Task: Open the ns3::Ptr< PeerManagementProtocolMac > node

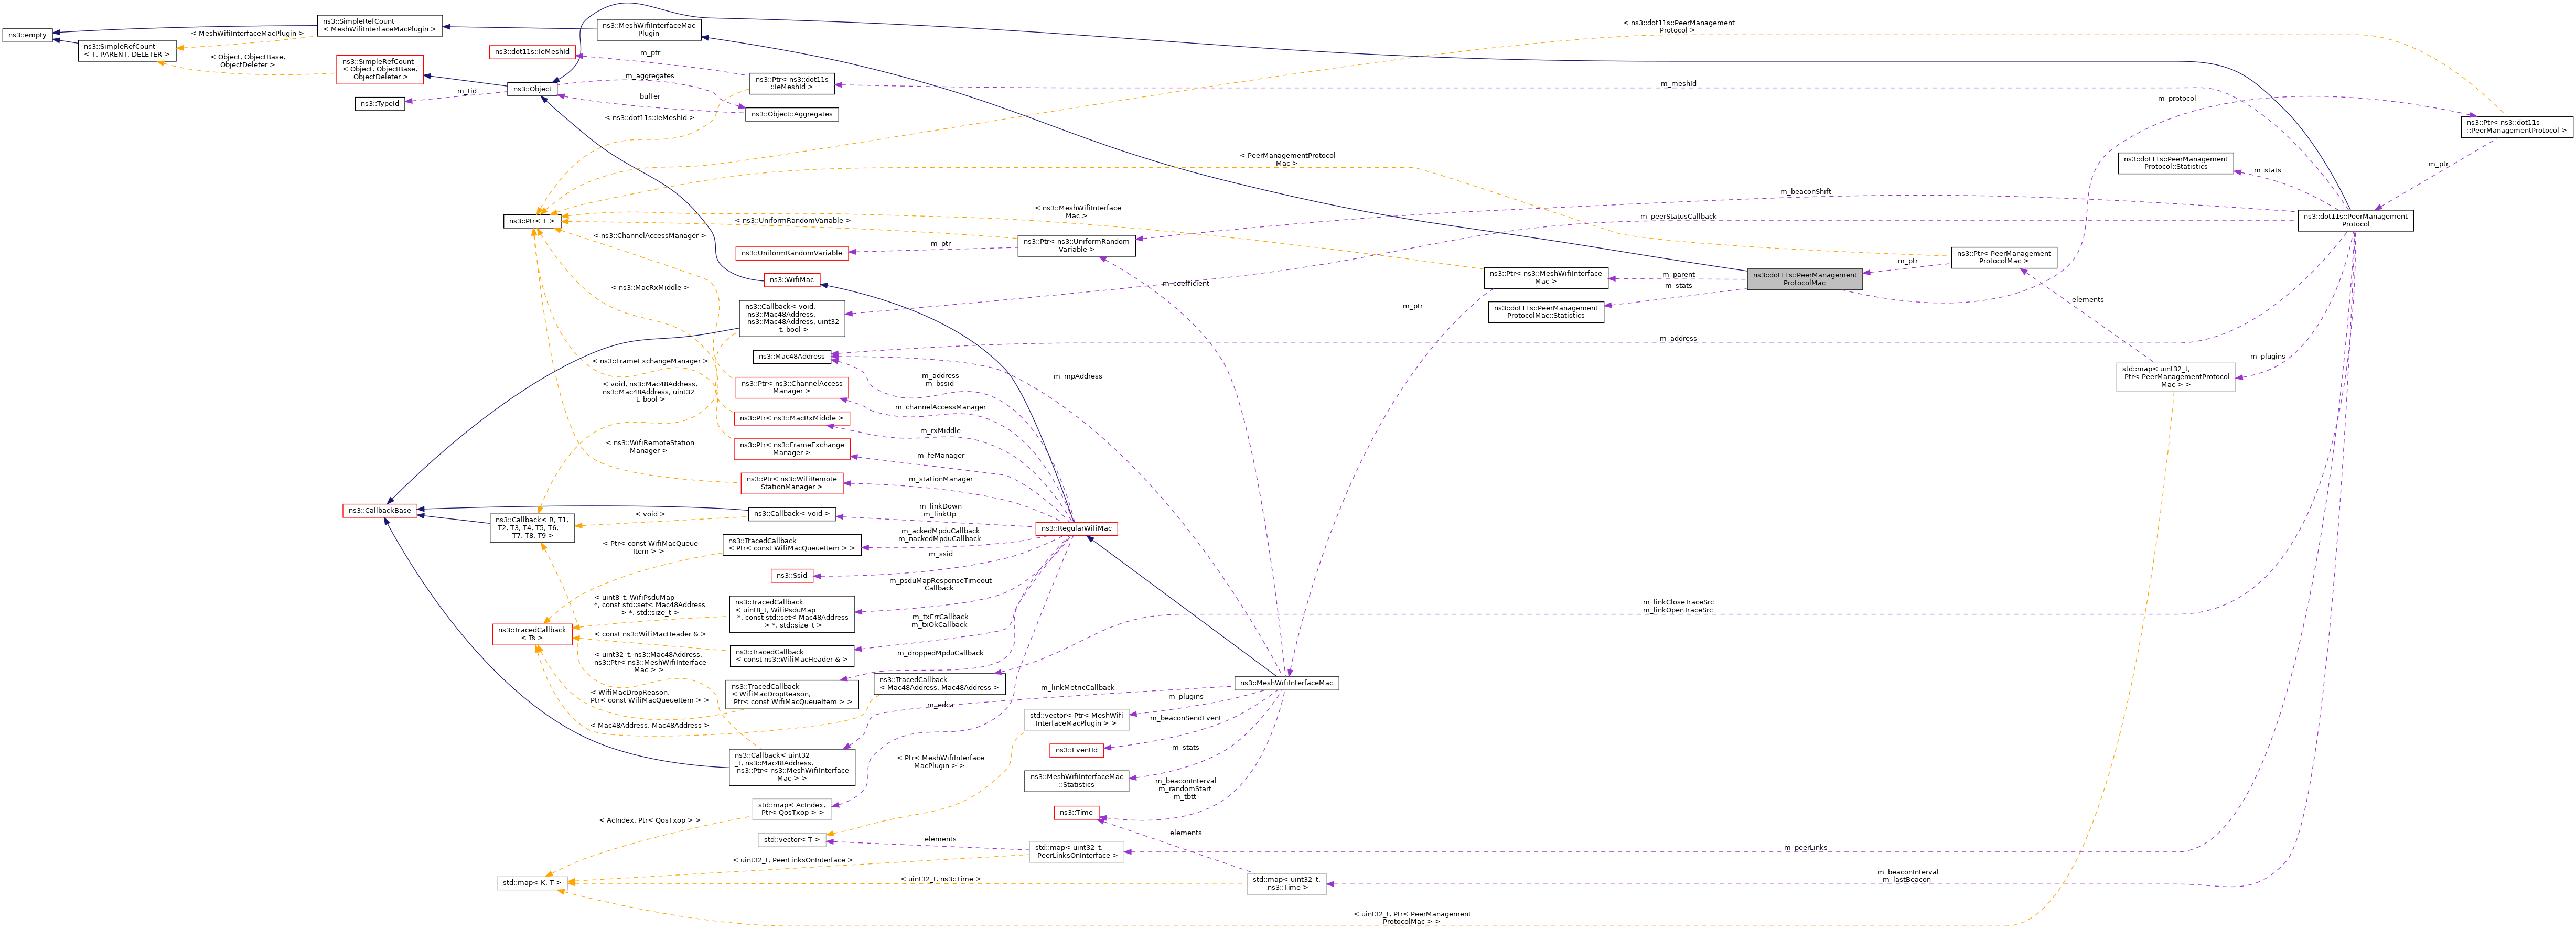Action: 2004,257
